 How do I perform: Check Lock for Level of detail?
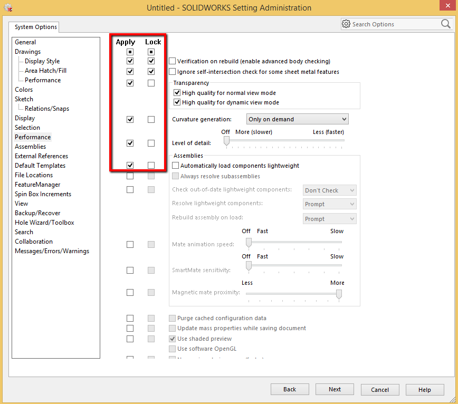click(151, 143)
